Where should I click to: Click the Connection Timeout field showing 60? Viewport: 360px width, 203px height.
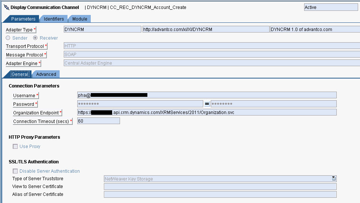point(99,121)
